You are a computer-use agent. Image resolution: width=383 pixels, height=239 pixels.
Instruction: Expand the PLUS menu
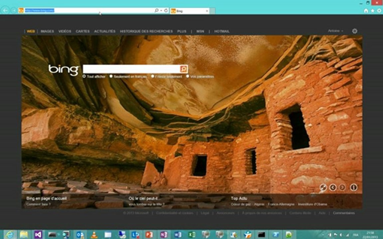(182, 31)
